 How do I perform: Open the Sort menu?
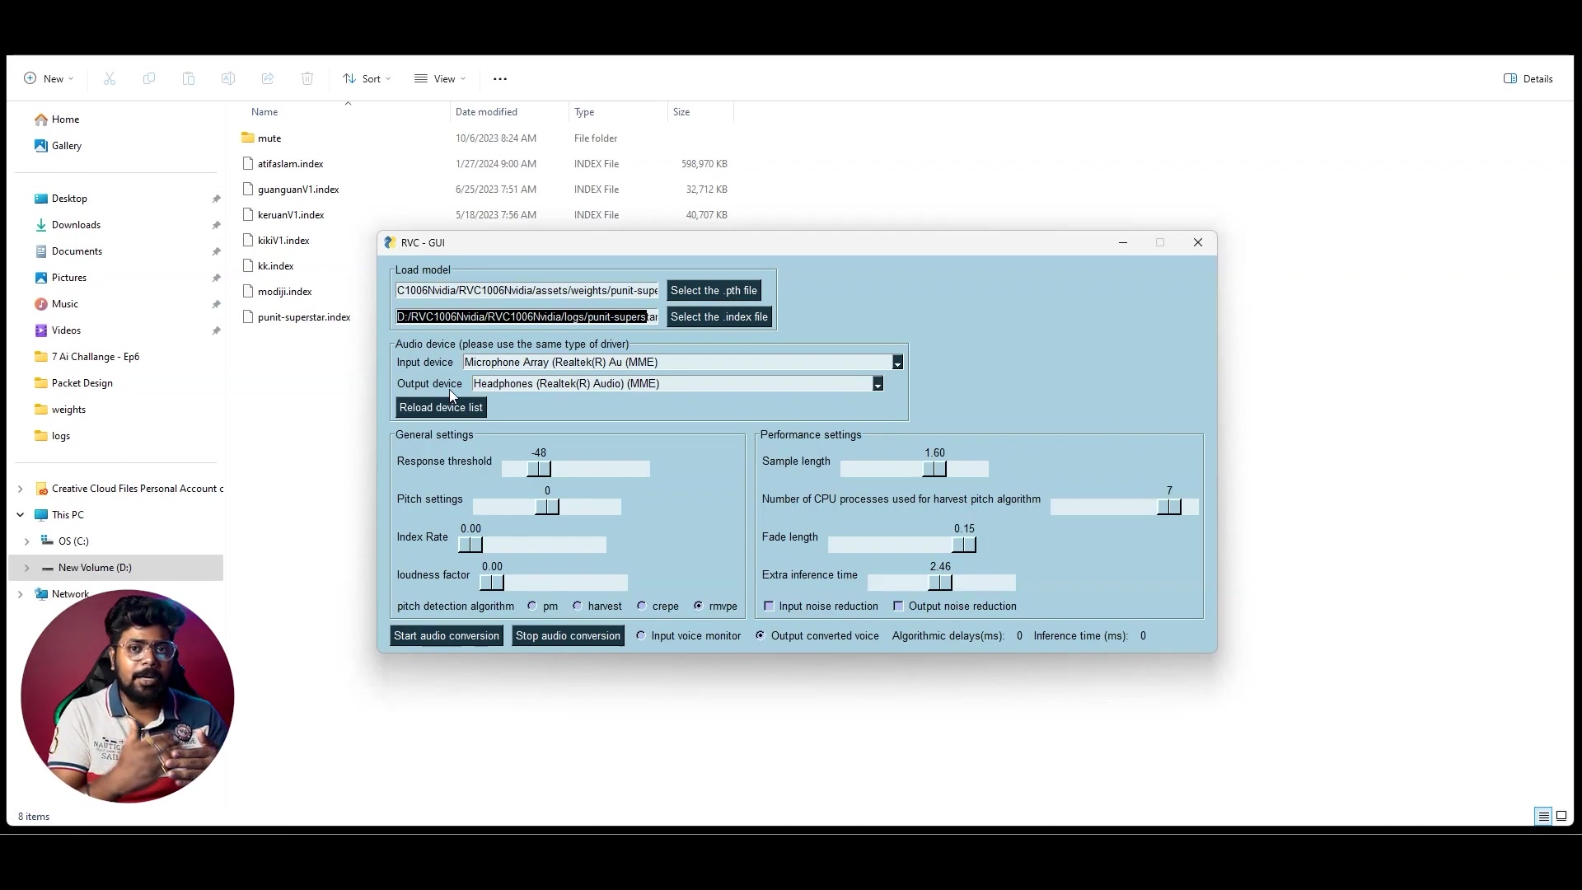point(367,79)
